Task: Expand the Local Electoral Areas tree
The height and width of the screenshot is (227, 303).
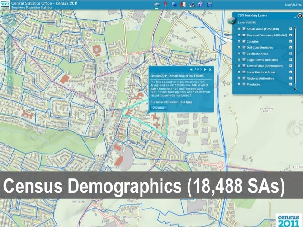Action: click(239, 72)
